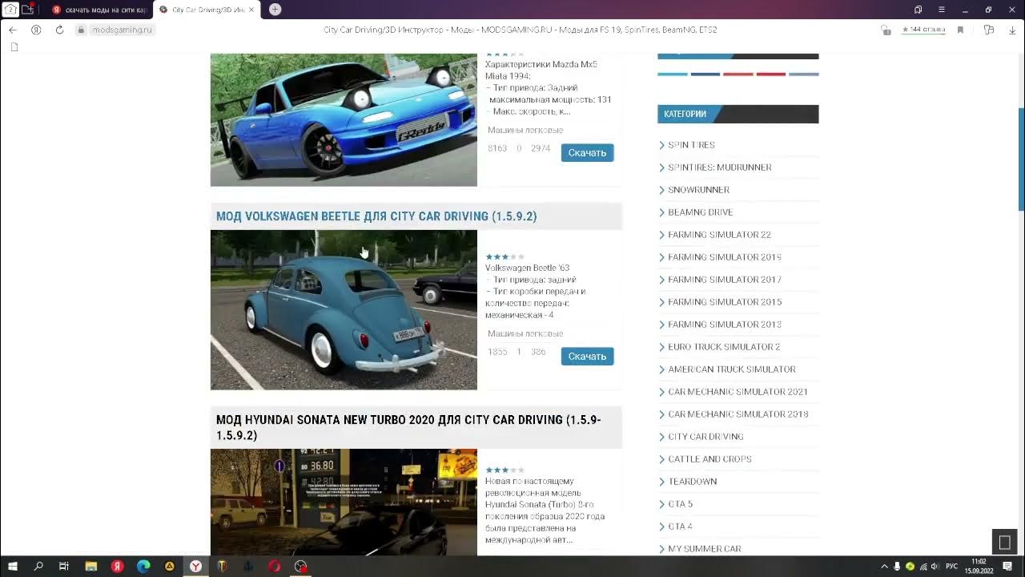Open the World of Tanks taskbar icon
1025x577 pixels.
tap(222, 566)
